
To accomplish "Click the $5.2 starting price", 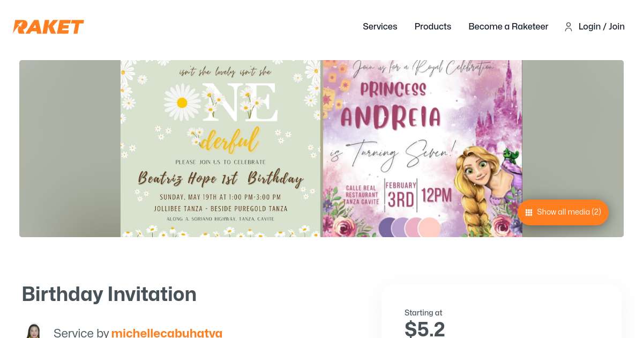I will [x=424, y=329].
